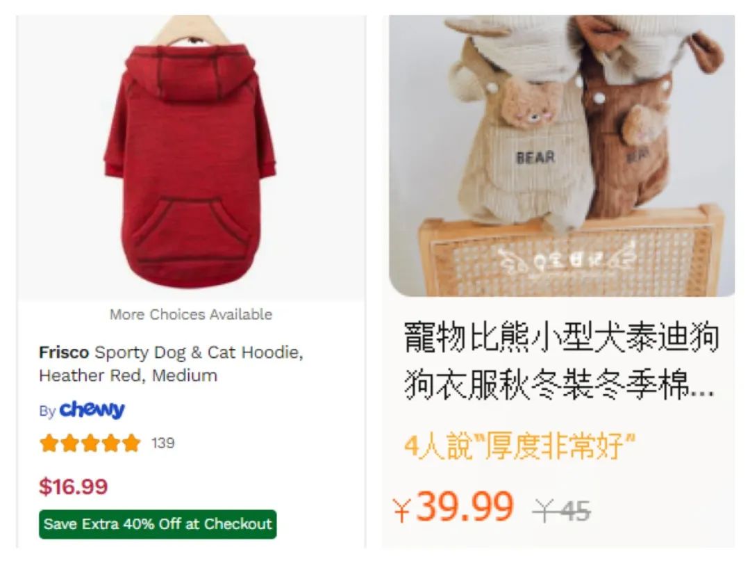The image size is (750, 563).
Task: Open the 139 reviews count
Action: point(163,443)
